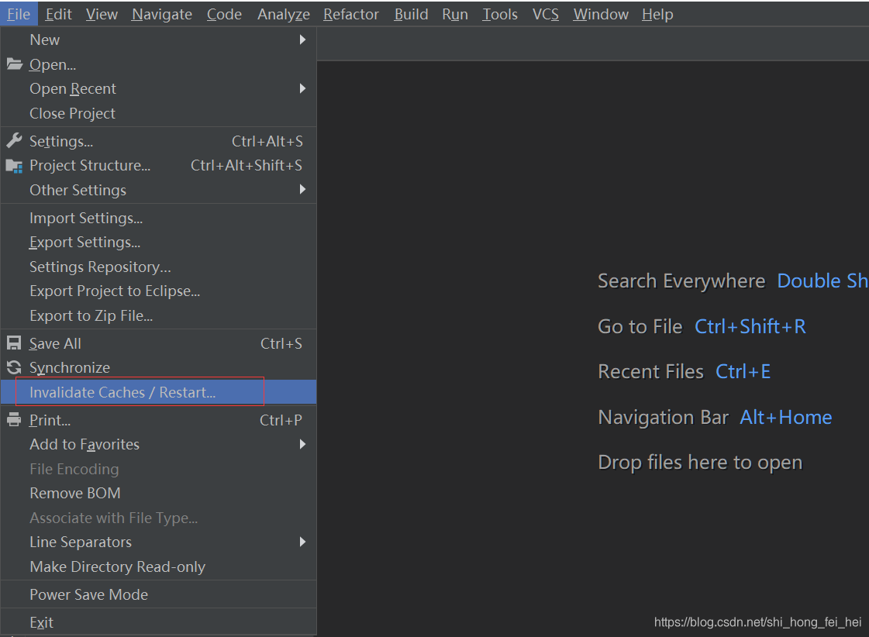This screenshot has width=869, height=637.
Task: Click the Print... menu label
Action: tap(50, 421)
